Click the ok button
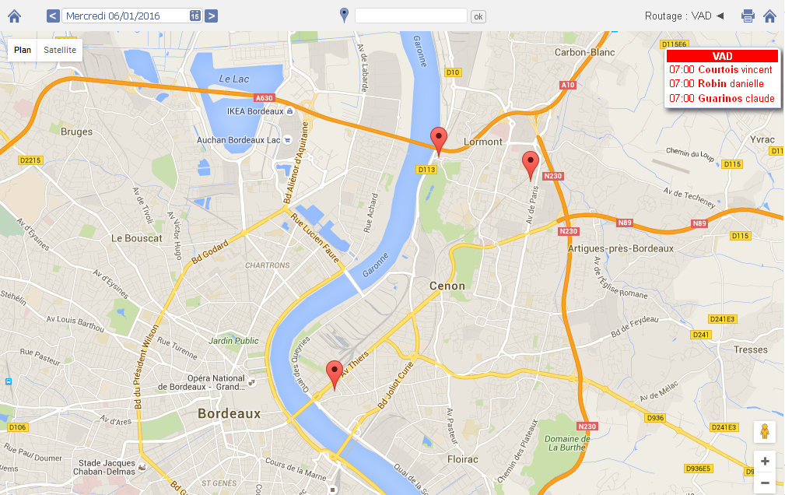Image resolution: width=785 pixels, height=495 pixels. (478, 16)
